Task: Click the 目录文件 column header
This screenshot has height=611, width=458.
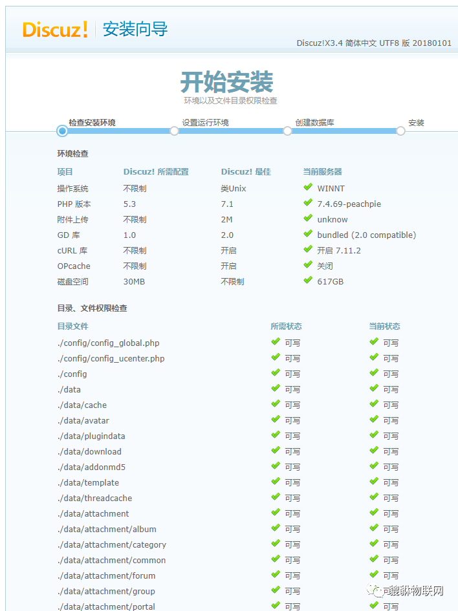Action: 73,327
